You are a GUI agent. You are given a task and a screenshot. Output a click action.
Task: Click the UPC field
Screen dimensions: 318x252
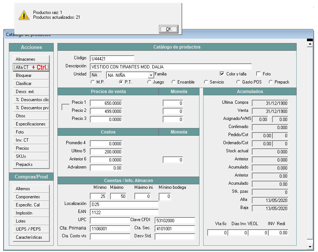point(110,221)
